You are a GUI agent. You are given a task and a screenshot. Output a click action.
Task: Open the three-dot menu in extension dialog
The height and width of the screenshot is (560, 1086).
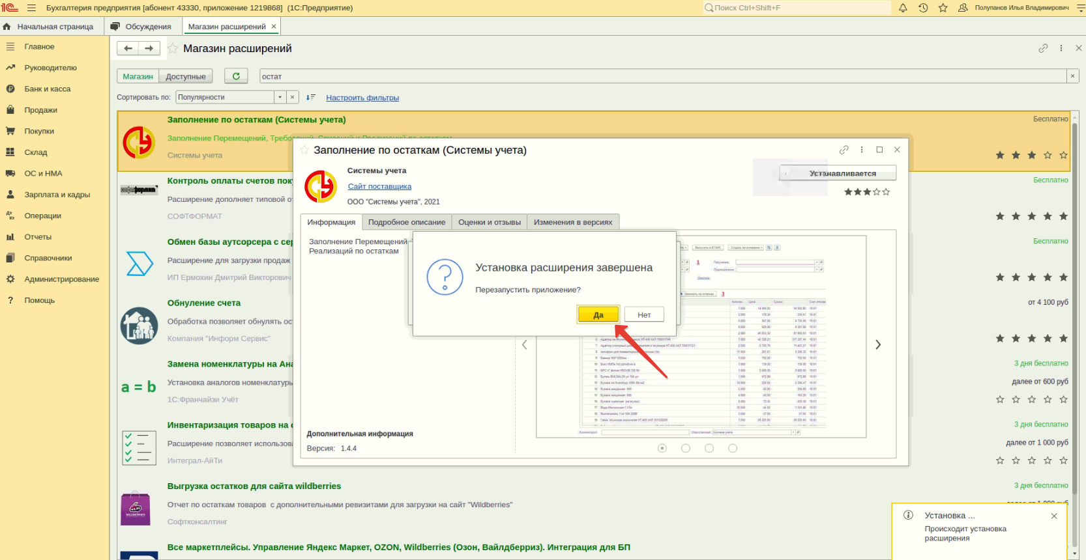[x=862, y=150]
